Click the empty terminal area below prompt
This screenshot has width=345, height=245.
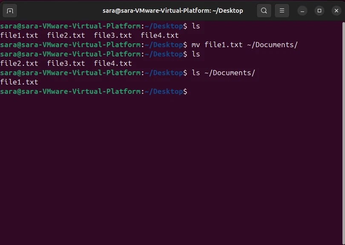coord(171,170)
